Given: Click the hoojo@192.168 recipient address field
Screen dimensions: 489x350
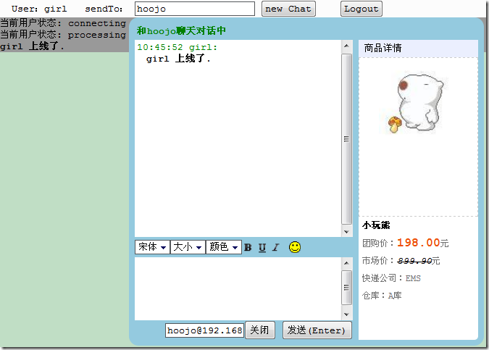Looking at the screenshot, I should [x=204, y=330].
